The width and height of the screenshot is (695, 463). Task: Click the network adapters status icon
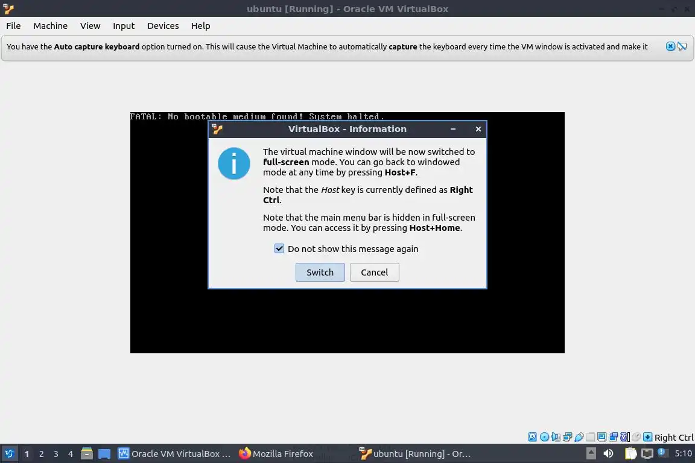[x=567, y=437]
